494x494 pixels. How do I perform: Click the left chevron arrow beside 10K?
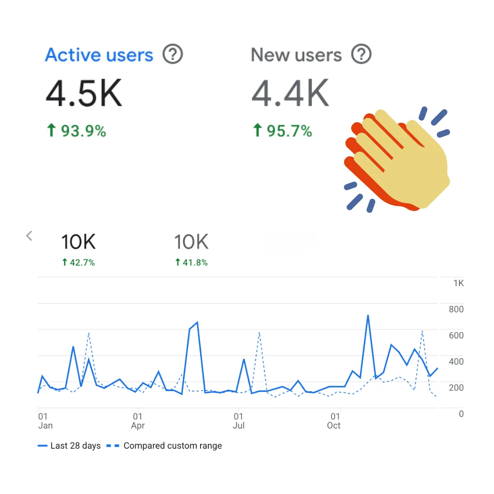29,236
